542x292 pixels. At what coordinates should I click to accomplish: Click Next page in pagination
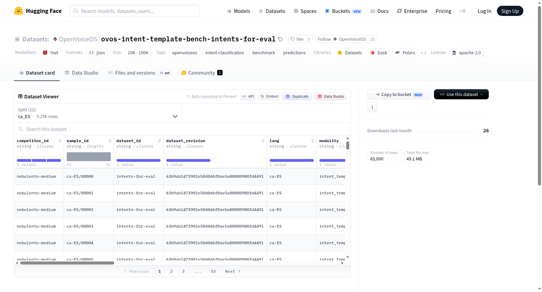tap(233, 271)
